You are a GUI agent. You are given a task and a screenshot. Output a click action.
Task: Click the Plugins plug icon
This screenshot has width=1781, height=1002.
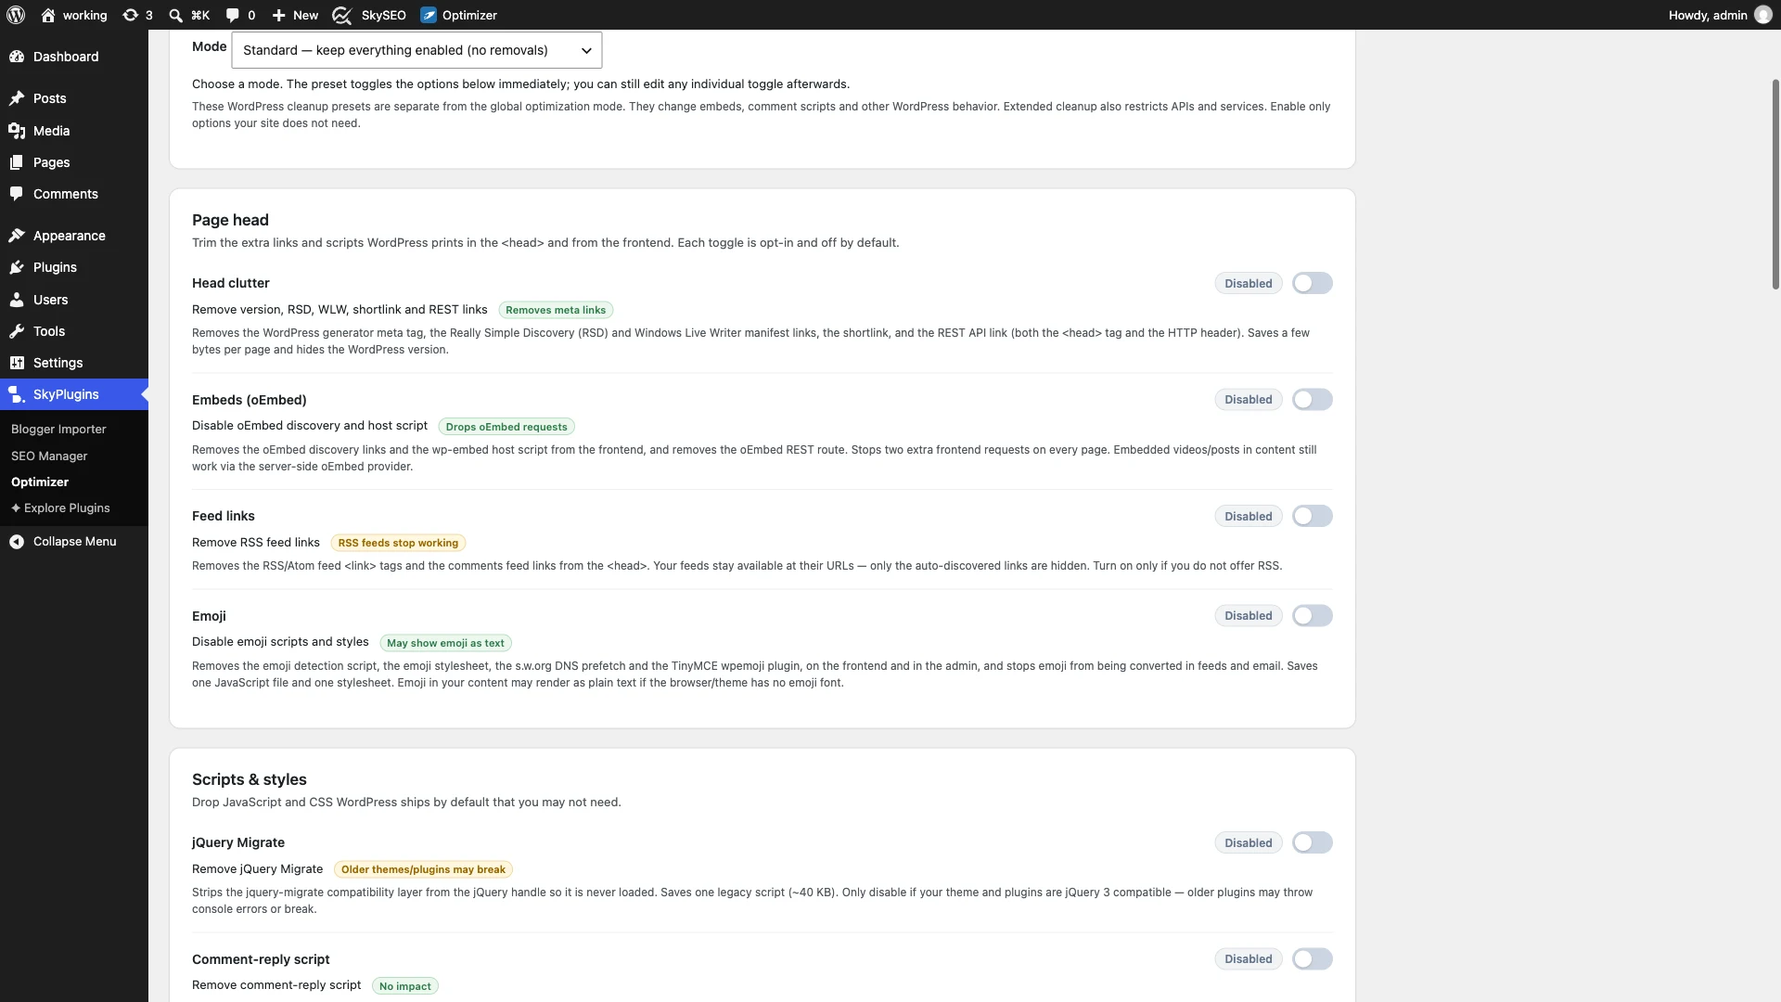coord(17,267)
